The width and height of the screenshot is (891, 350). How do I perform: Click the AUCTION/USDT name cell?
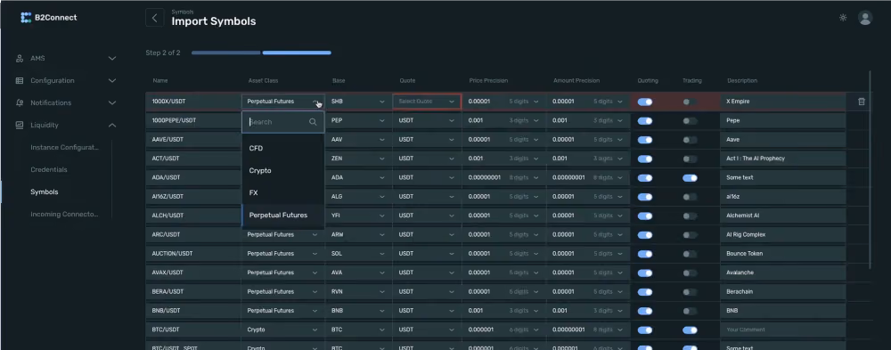tap(193, 254)
